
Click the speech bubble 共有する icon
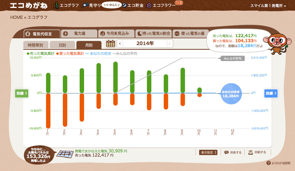coord(226,152)
